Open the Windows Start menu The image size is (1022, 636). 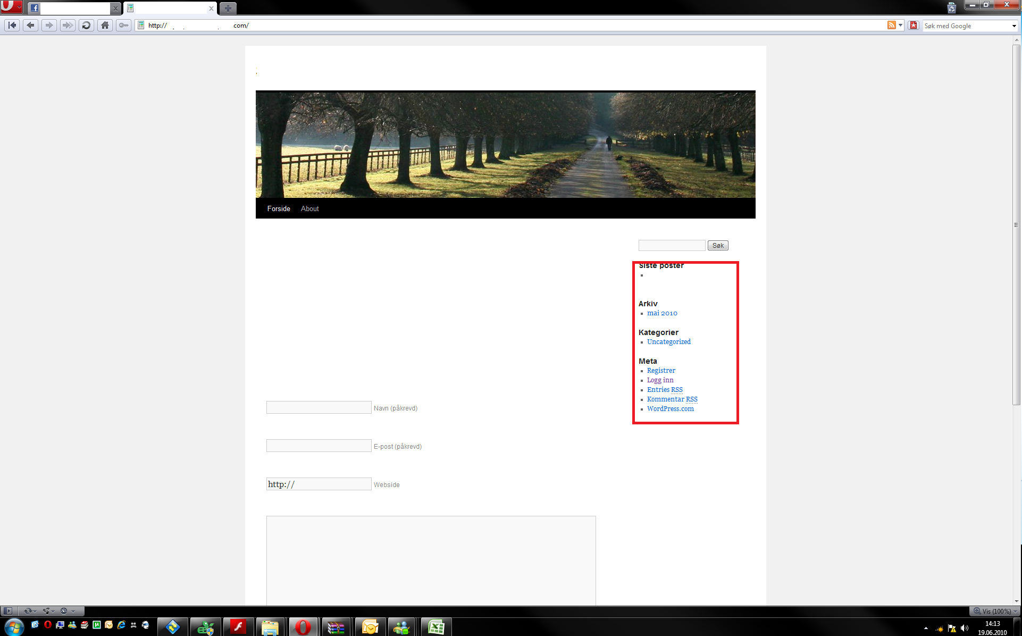pyautogui.click(x=13, y=627)
